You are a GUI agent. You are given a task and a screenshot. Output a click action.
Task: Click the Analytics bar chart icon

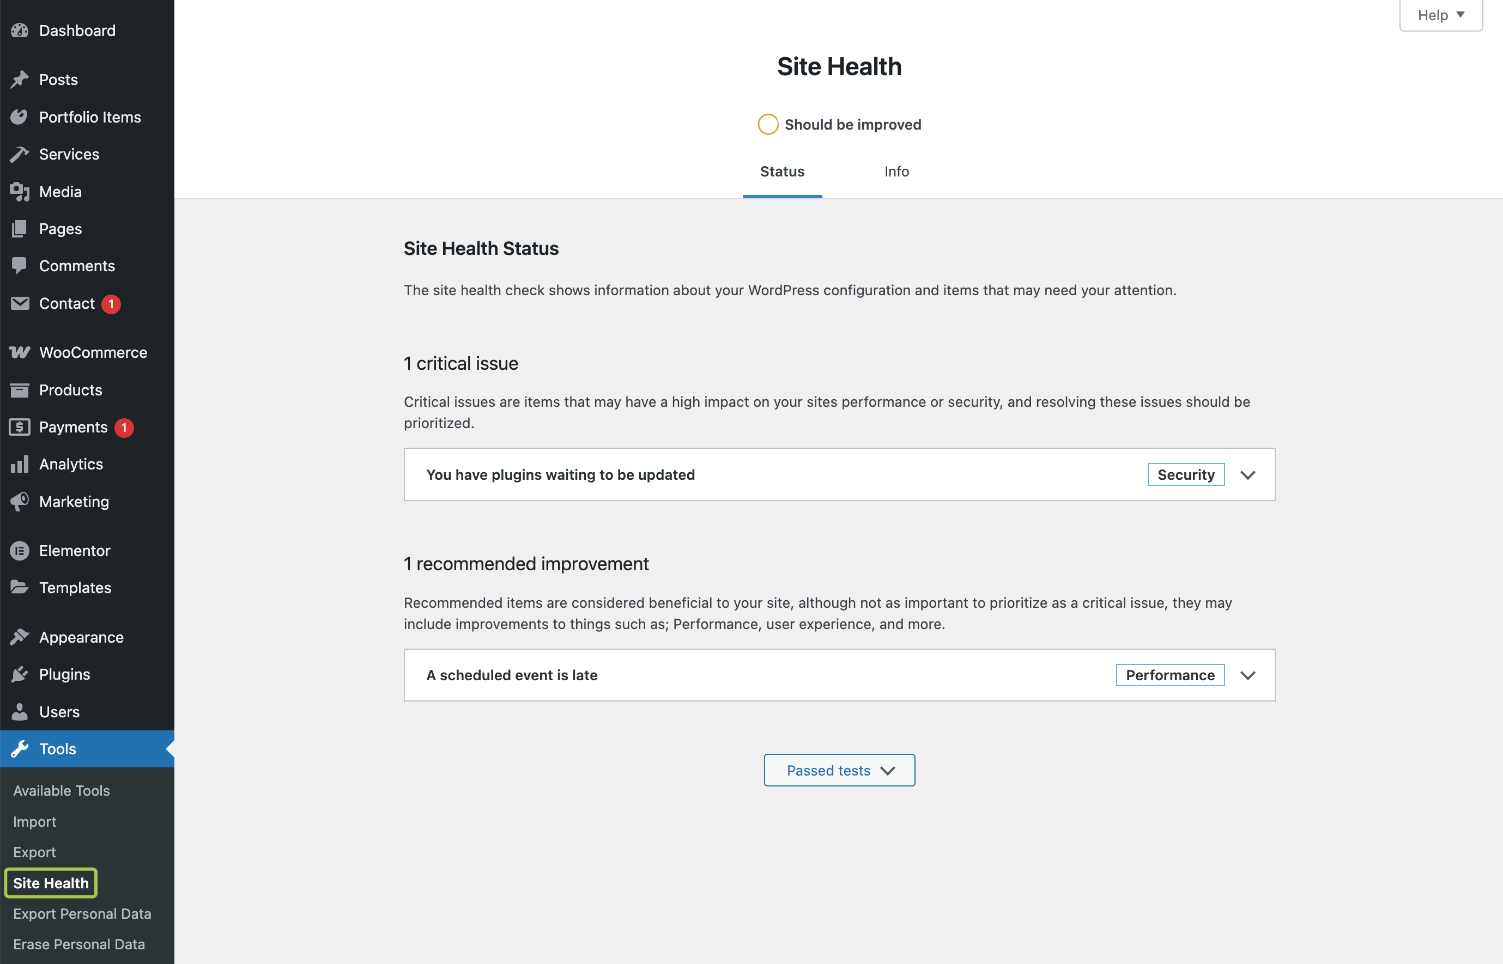point(20,464)
